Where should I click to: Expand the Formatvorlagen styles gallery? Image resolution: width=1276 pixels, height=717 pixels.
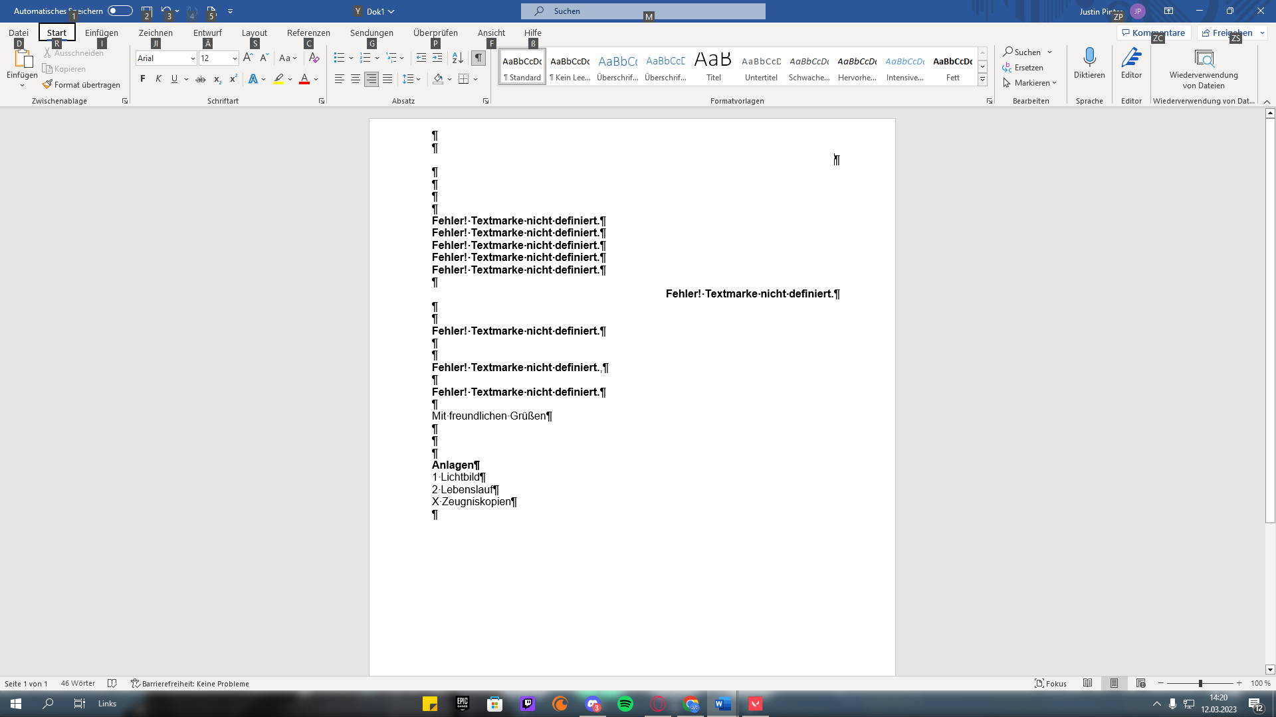coord(982,80)
